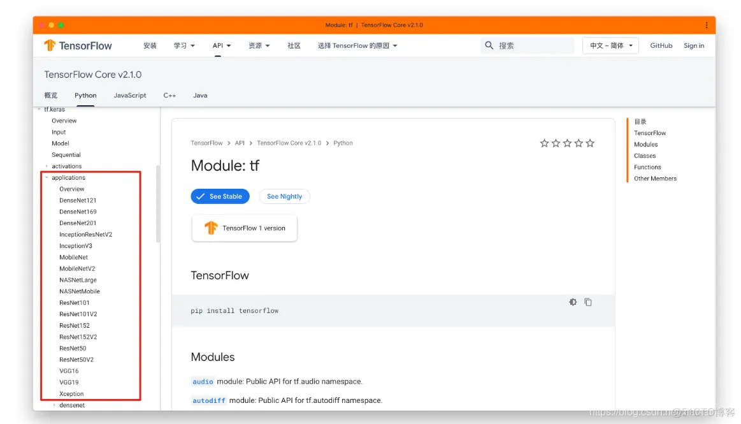The height and width of the screenshot is (424, 741).
Task: Jump to Modules in table of contents
Action: pyautogui.click(x=646, y=145)
